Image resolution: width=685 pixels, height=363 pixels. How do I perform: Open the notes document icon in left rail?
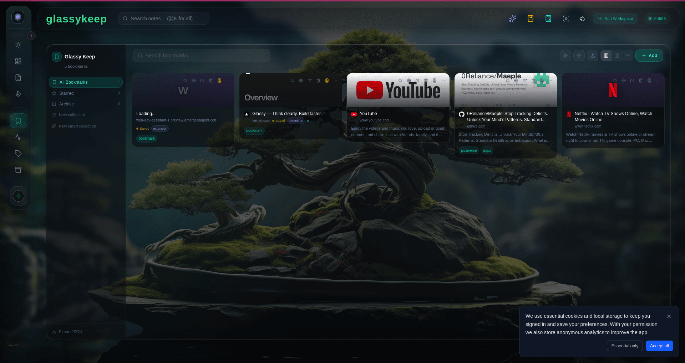(18, 78)
